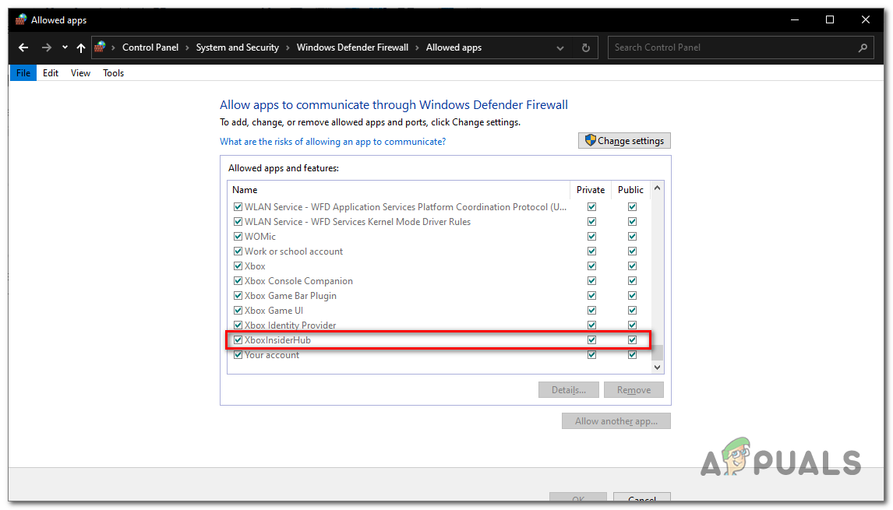Open the Tools menu
Viewport: 893px width, 510px height.
[113, 73]
